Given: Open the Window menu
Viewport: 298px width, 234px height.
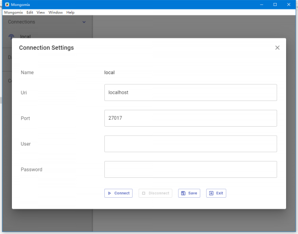Looking at the screenshot, I should click(56, 12).
